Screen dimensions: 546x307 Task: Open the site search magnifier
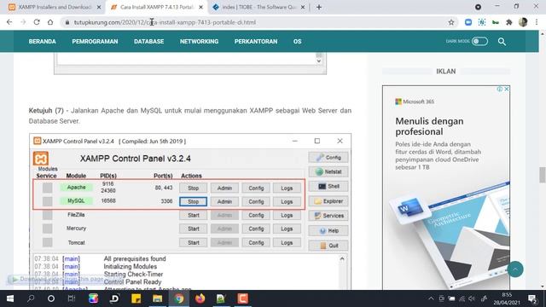pos(502,42)
